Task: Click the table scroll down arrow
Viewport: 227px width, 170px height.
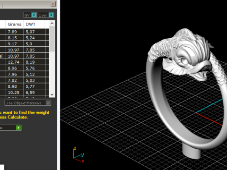Action: (x=52, y=94)
